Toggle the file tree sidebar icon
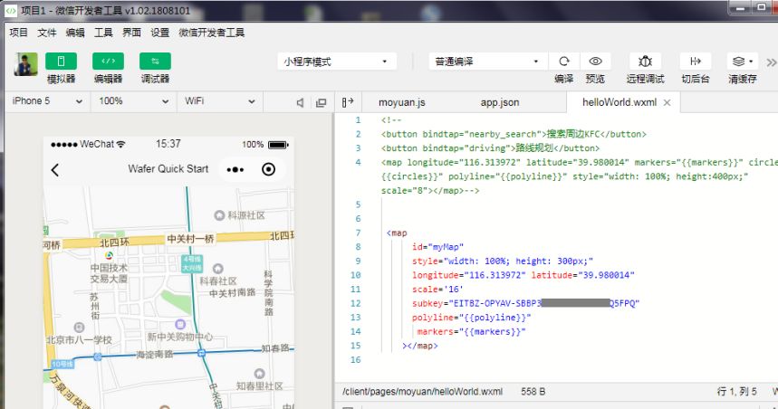 [348, 102]
